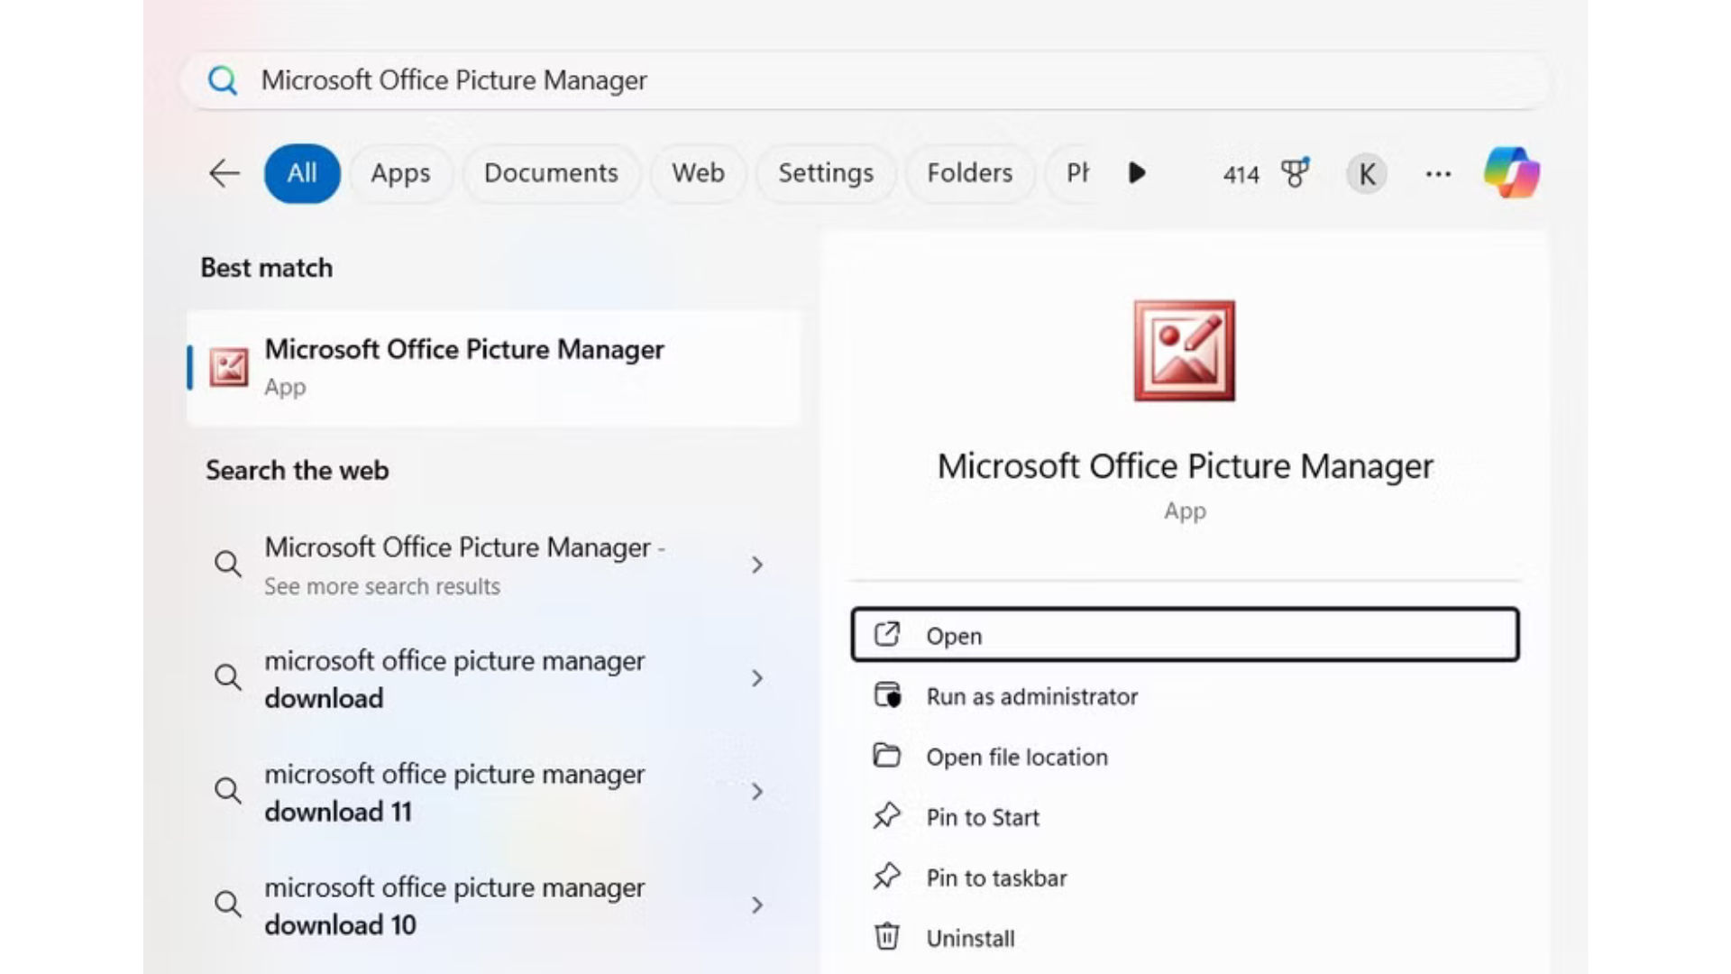Switch to the Documents filter tab
The width and height of the screenshot is (1731, 974).
551,173
